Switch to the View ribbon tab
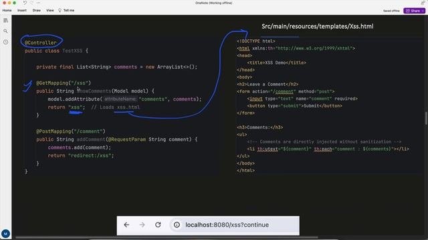428x240 pixels. (50, 11)
